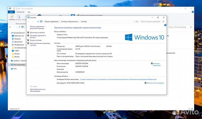Click Изменить ключ продукта link
Viewport: 202px width, 119px height.
(155, 83)
